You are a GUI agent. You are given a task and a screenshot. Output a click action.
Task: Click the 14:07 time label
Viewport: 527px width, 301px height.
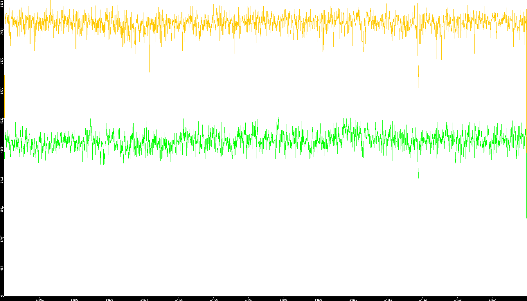click(x=249, y=299)
